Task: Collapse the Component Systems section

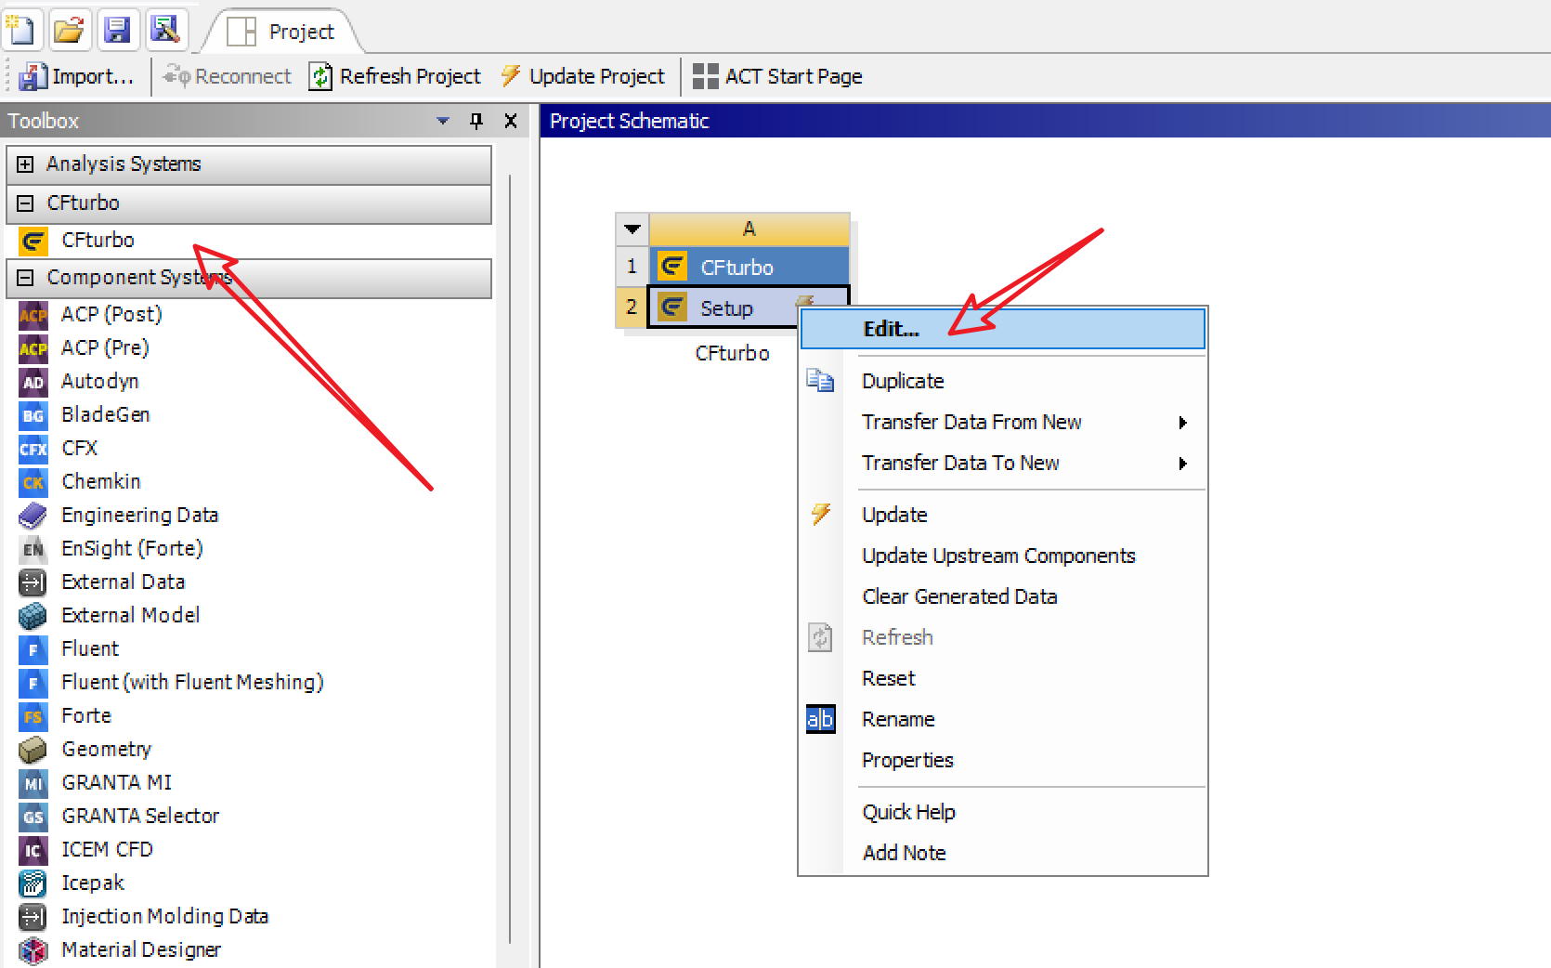Action: point(26,278)
